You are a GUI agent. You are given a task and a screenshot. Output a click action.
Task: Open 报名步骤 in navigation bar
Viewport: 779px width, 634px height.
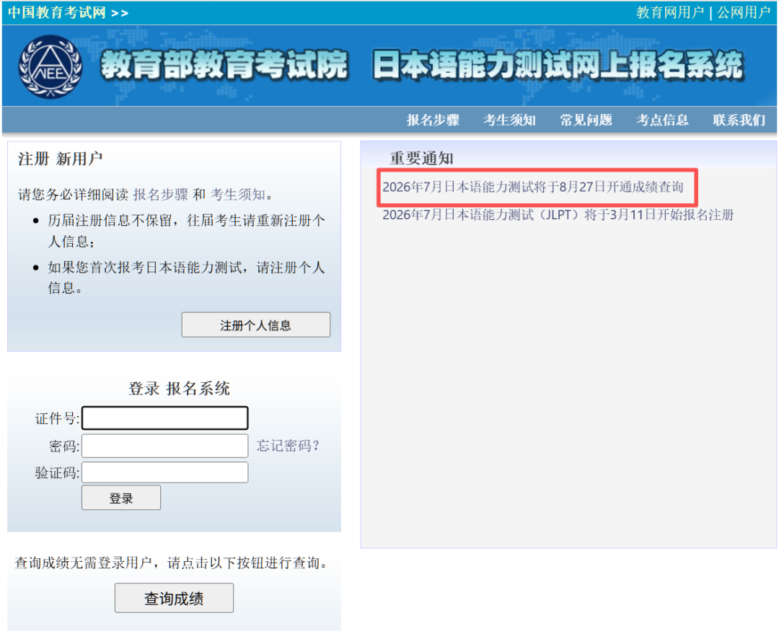coord(433,120)
